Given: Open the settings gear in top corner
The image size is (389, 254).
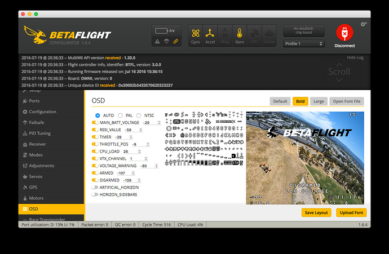Looking at the screenshot, I should [364, 24].
